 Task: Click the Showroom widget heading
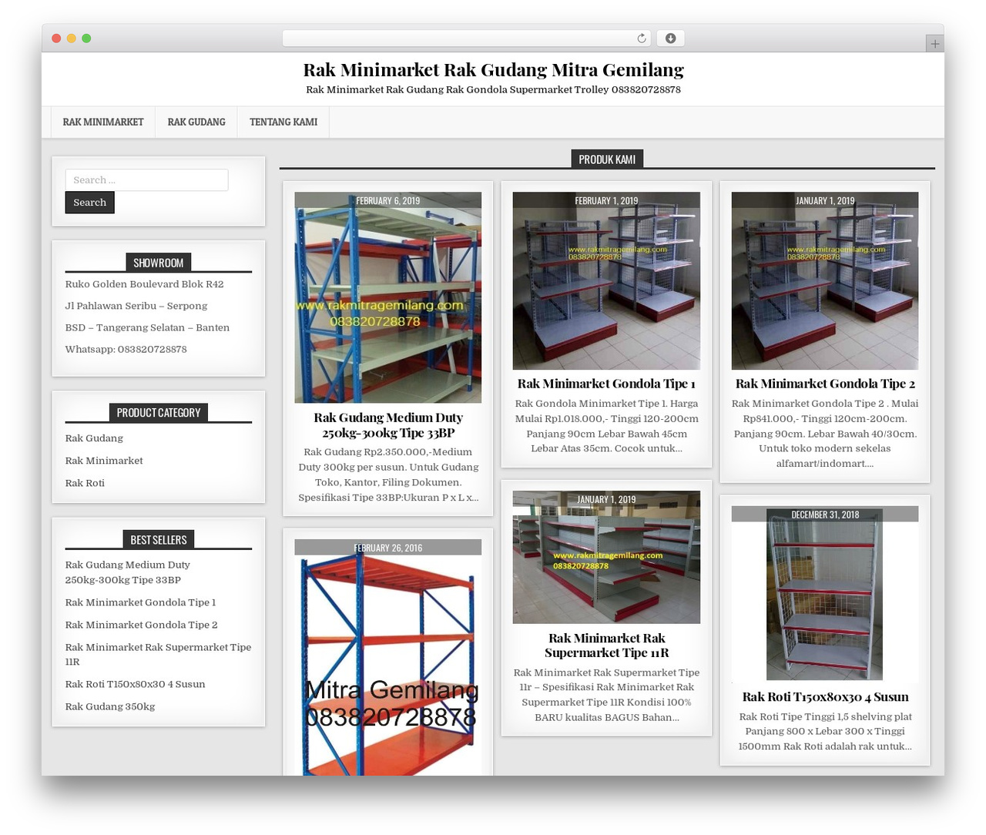pos(158,263)
